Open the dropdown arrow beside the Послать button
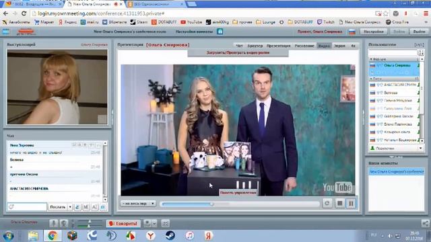431x242 pixels. [70, 207]
